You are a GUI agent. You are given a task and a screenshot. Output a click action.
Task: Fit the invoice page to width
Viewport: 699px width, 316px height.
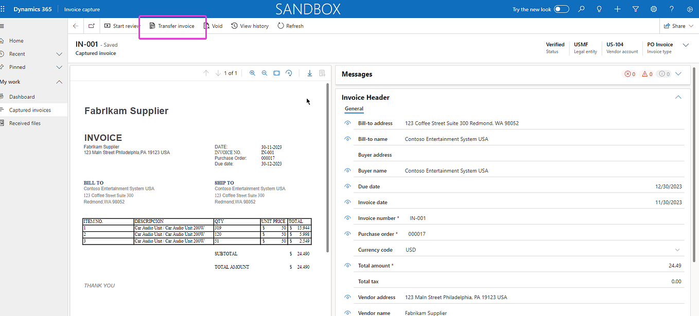(x=276, y=73)
